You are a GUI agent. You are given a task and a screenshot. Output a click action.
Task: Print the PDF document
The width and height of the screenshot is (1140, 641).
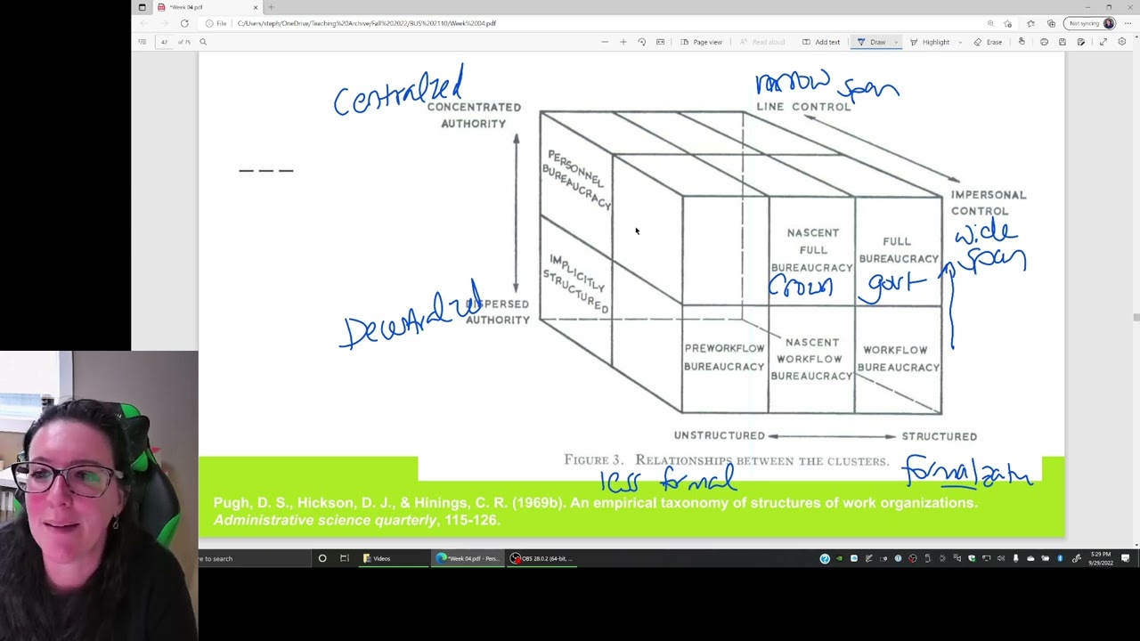pos(1044,42)
